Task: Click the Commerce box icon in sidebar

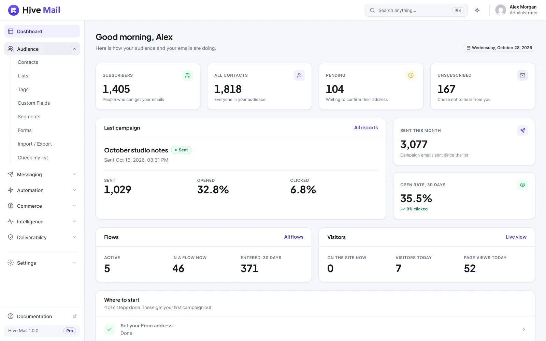Action: coord(11,206)
